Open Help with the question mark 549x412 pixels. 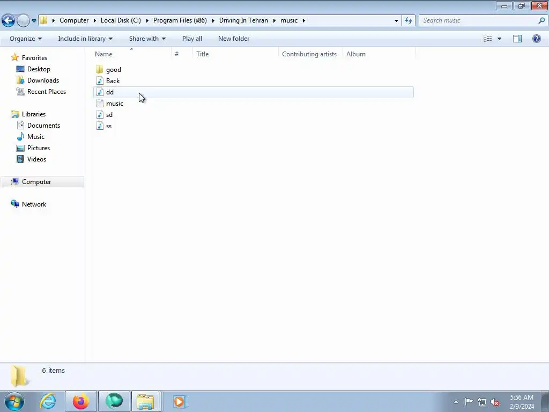(536, 39)
